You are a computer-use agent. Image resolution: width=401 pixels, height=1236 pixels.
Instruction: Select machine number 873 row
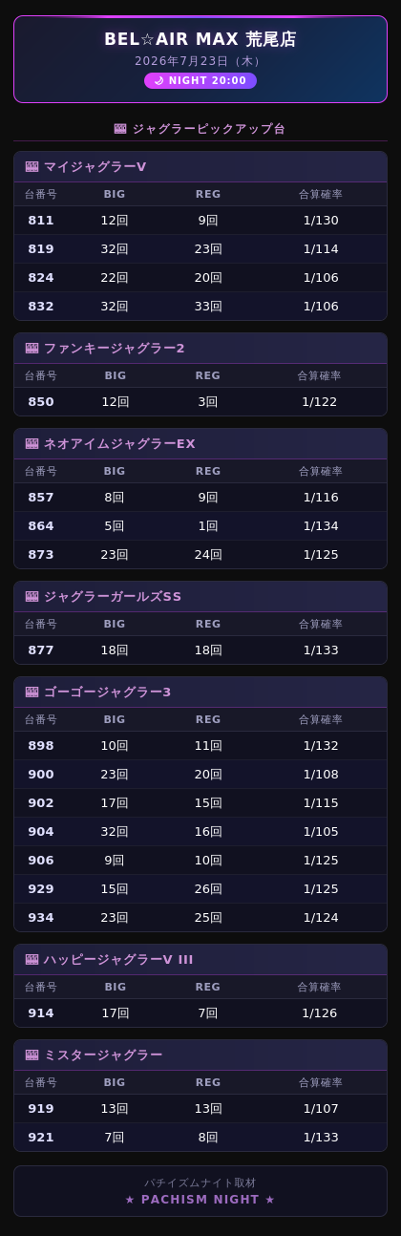200,554
